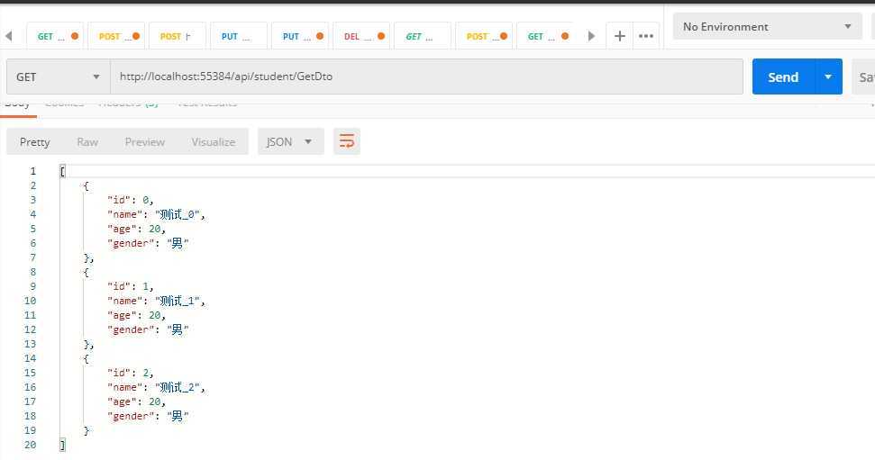This screenshot has width=875, height=460.
Task: Click line number 14 in gutter
Action: tap(30, 358)
